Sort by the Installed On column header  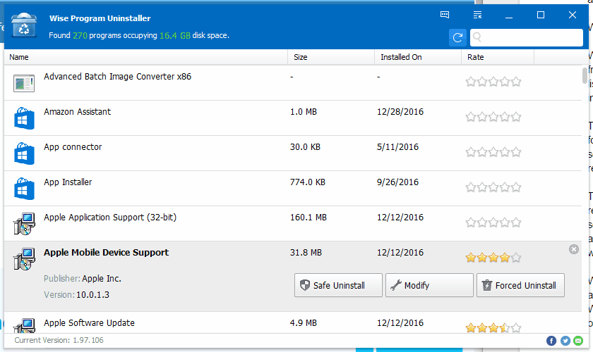coord(418,57)
